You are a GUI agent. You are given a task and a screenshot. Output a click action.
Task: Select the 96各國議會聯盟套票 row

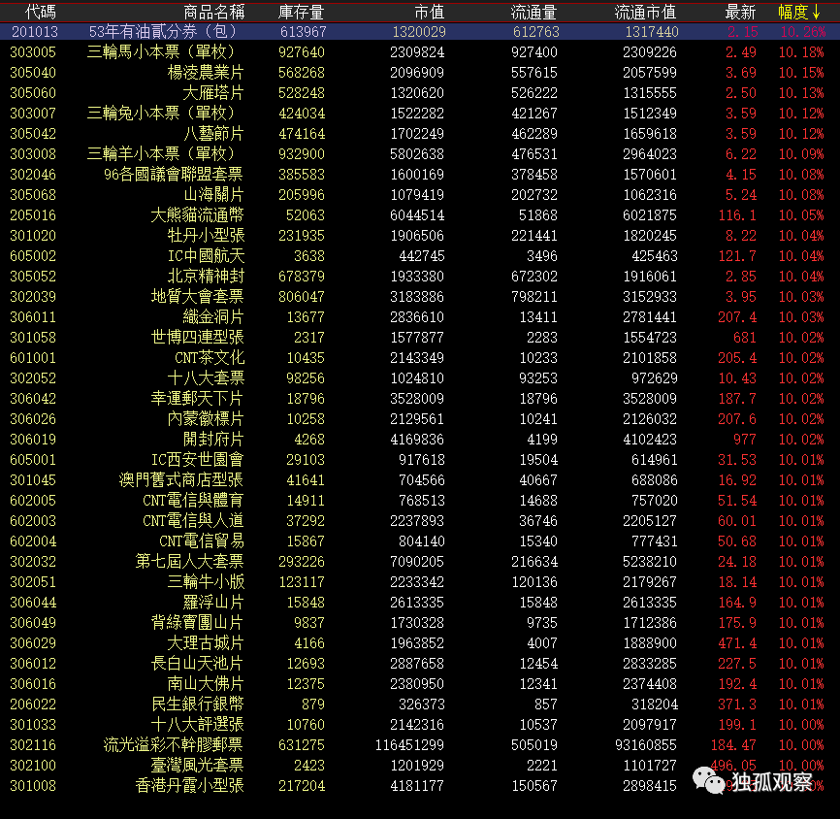(x=420, y=175)
